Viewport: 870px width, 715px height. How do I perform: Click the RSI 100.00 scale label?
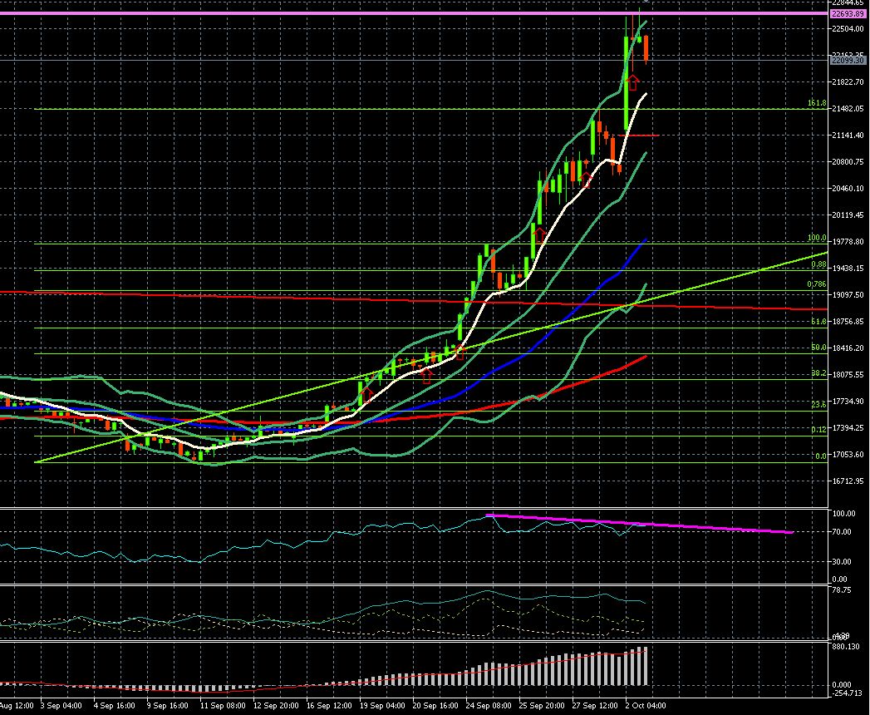point(844,514)
